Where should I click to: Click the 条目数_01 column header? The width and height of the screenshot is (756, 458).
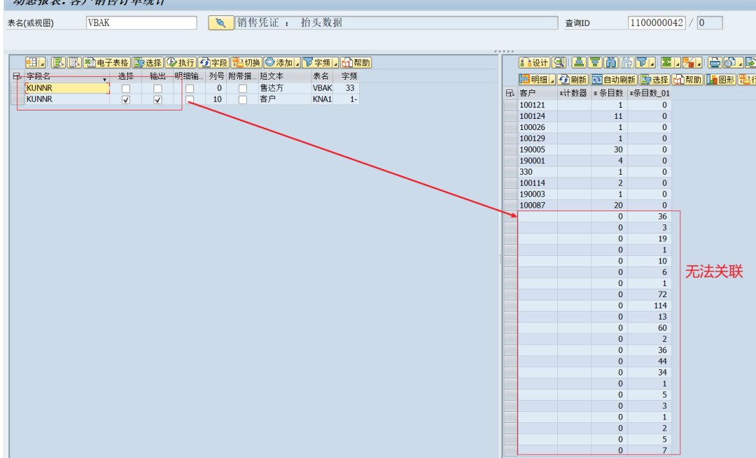coord(649,93)
